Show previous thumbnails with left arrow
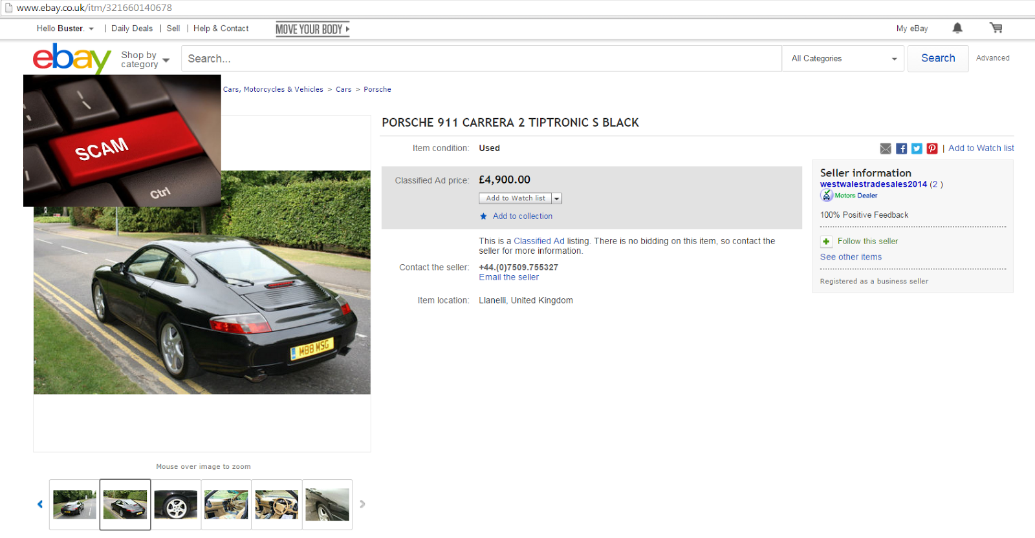 point(40,504)
